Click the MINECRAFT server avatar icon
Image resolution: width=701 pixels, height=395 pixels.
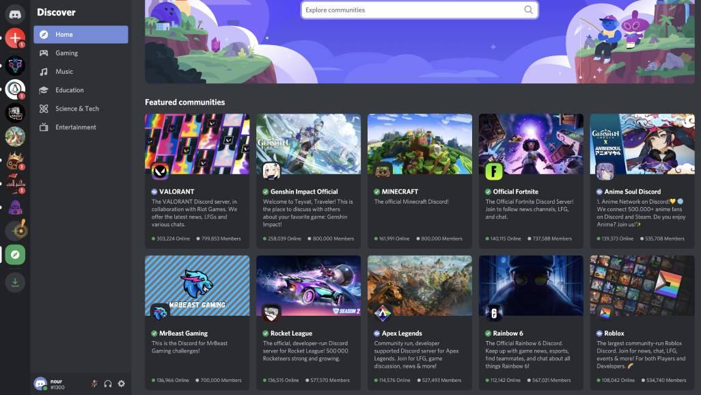[382, 171]
